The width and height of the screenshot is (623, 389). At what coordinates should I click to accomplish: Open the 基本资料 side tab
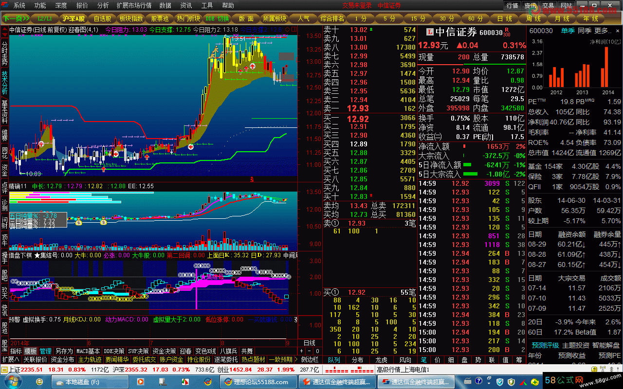click(4, 111)
